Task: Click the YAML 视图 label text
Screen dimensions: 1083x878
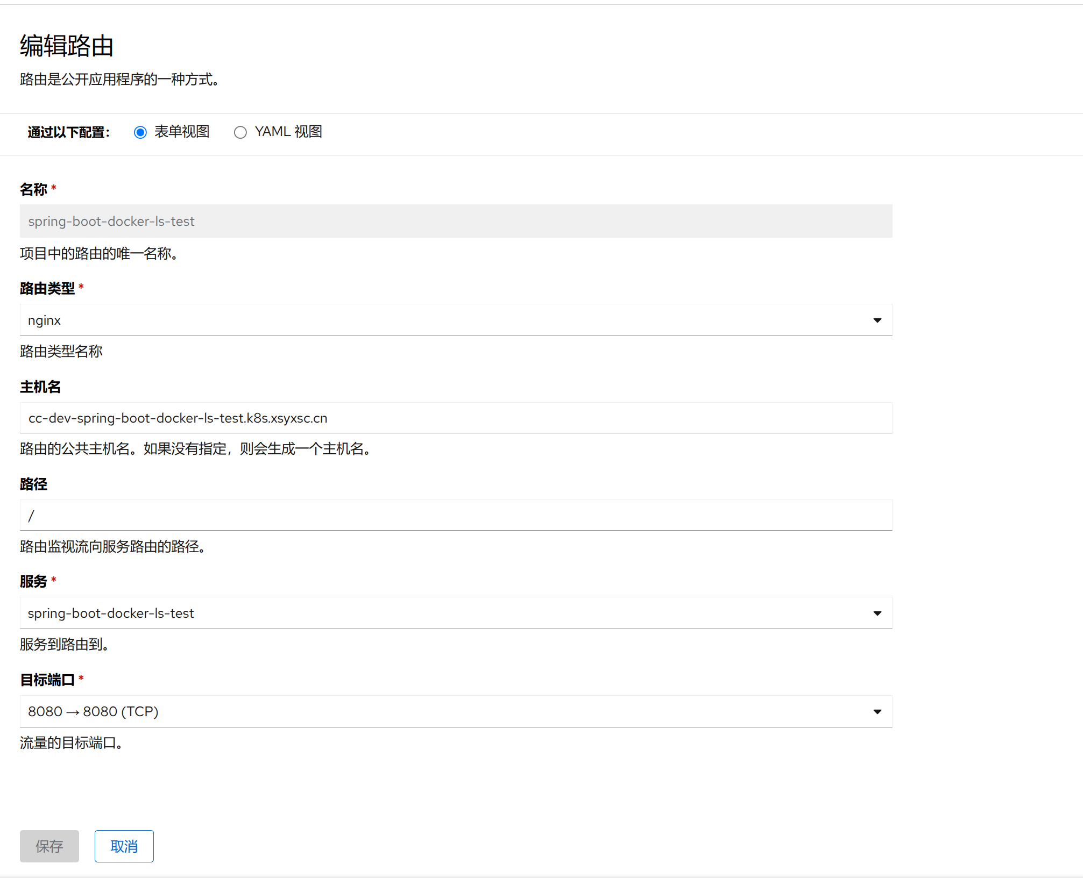Action: tap(288, 132)
